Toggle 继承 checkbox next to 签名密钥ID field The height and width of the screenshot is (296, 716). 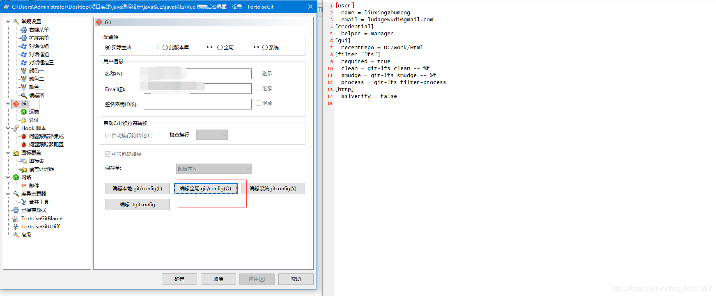[x=258, y=103]
